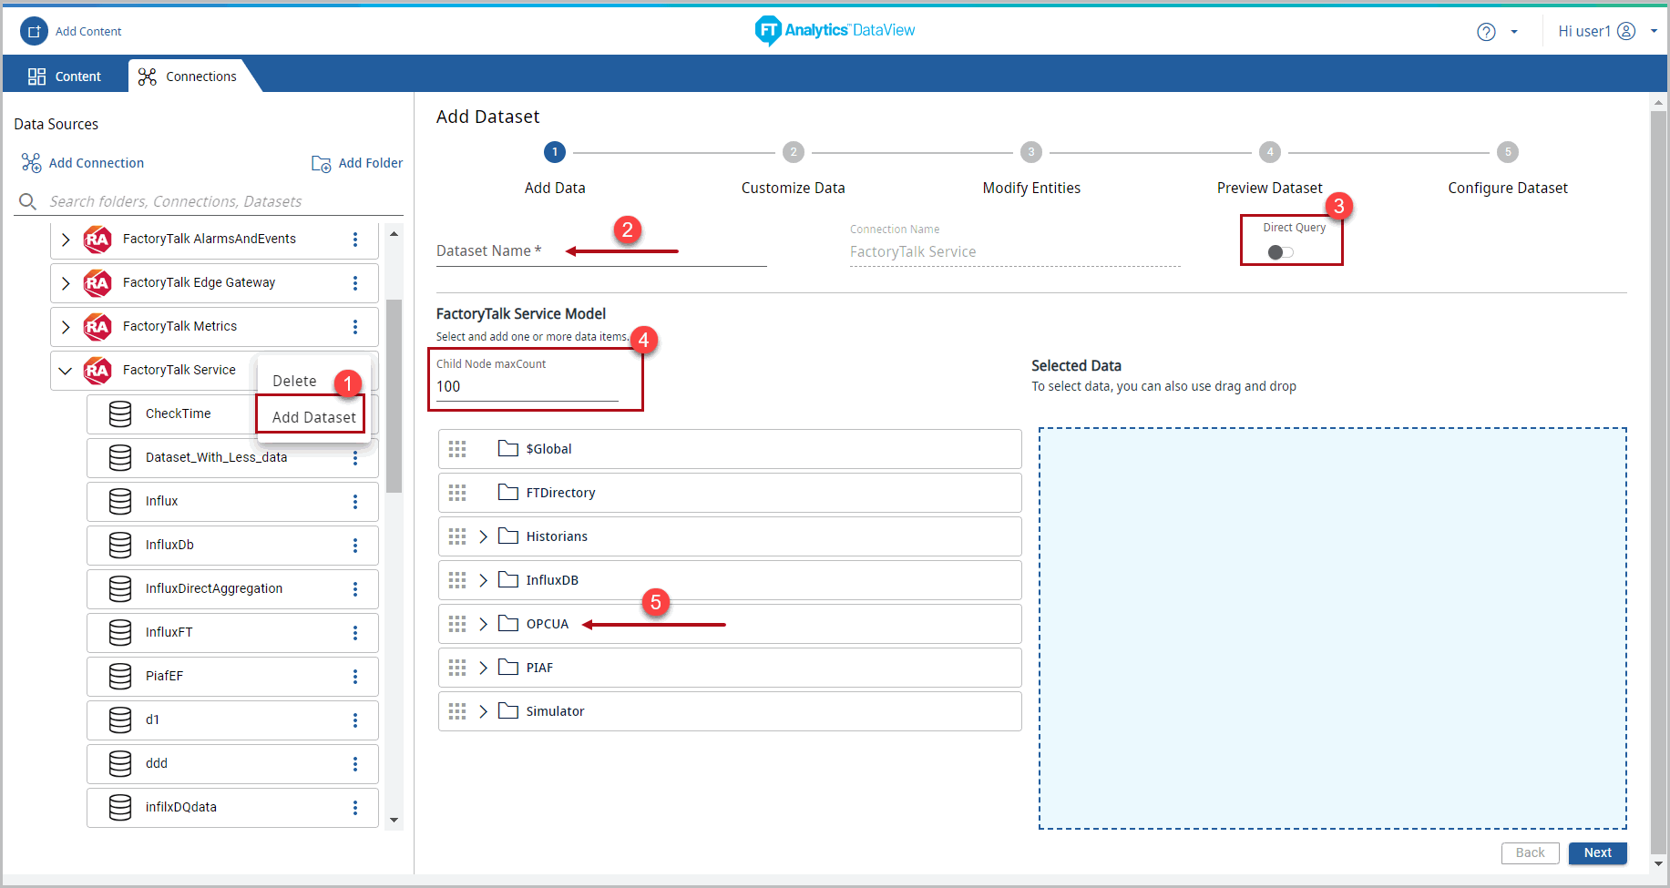Click the Child Node maxCount field
The image size is (1670, 888).
[x=527, y=387]
